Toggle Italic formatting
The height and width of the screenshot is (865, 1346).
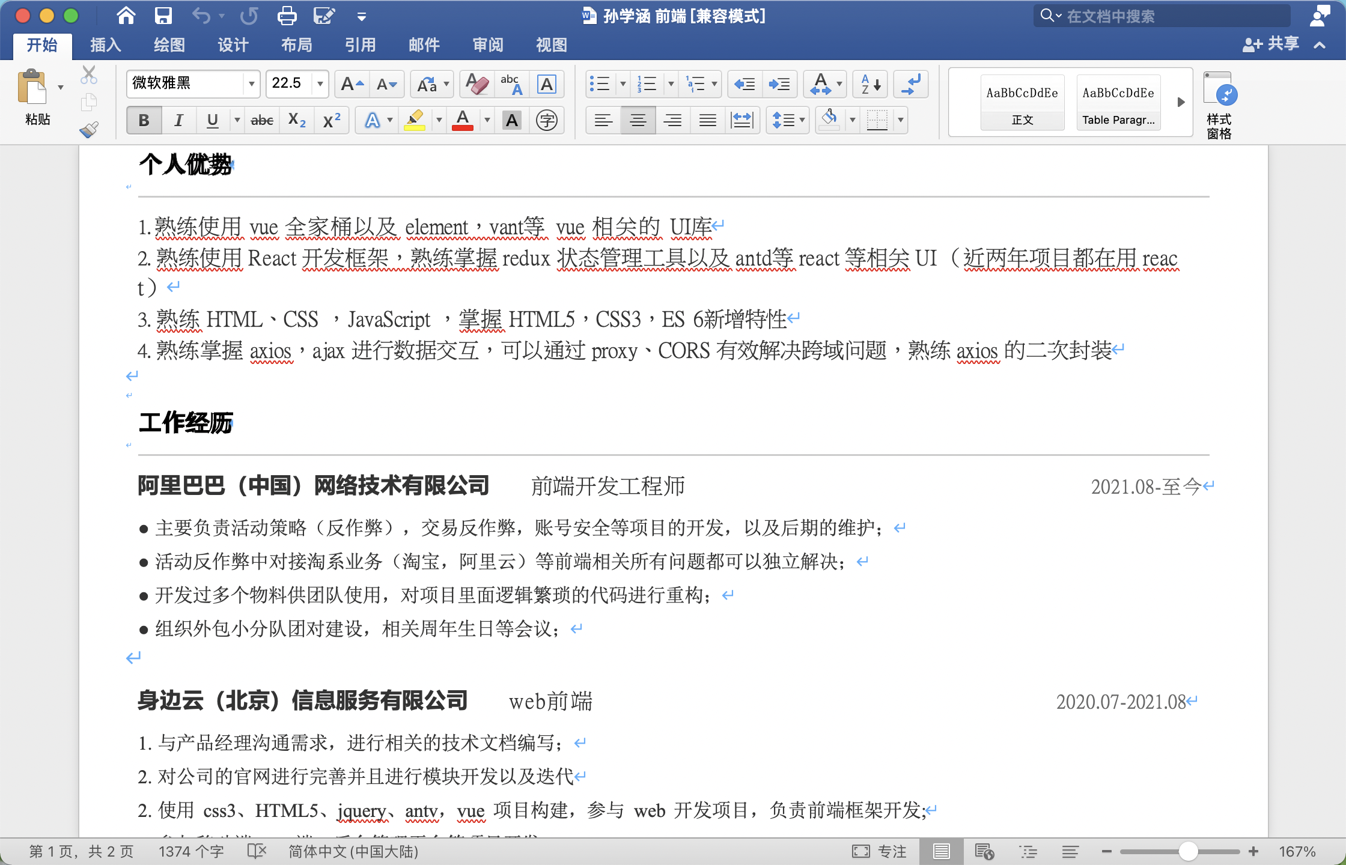click(178, 120)
